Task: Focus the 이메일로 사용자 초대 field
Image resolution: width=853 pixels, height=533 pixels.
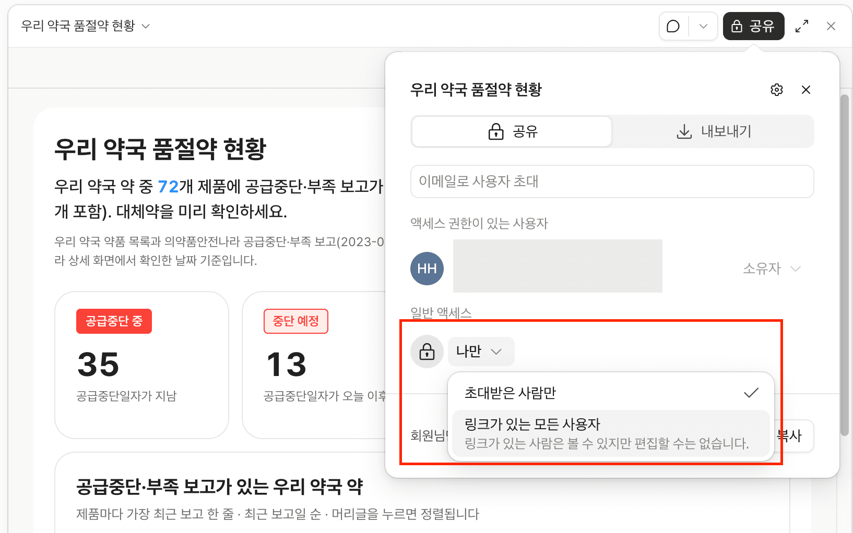Action: (612, 181)
